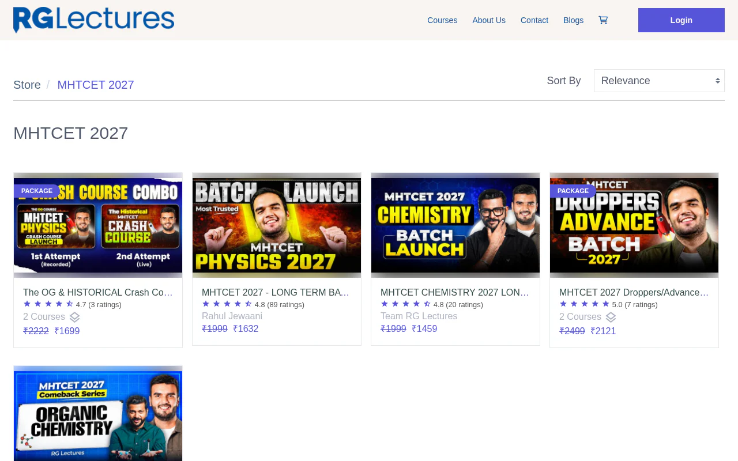Click Team RG Lectures instructor name
The image size is (738, 461).
(x=419, y=316)
